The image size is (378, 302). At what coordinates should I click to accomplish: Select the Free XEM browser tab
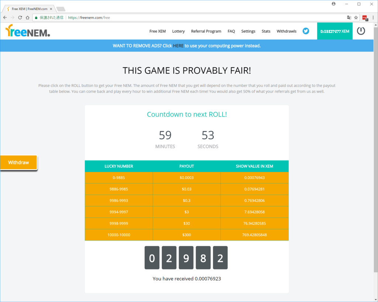(x=30, y=9)
